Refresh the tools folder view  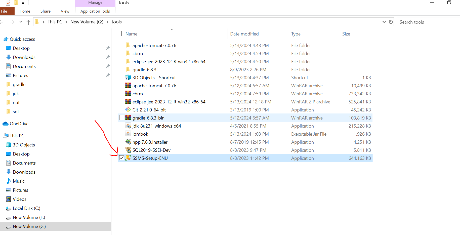pos(391,22)
